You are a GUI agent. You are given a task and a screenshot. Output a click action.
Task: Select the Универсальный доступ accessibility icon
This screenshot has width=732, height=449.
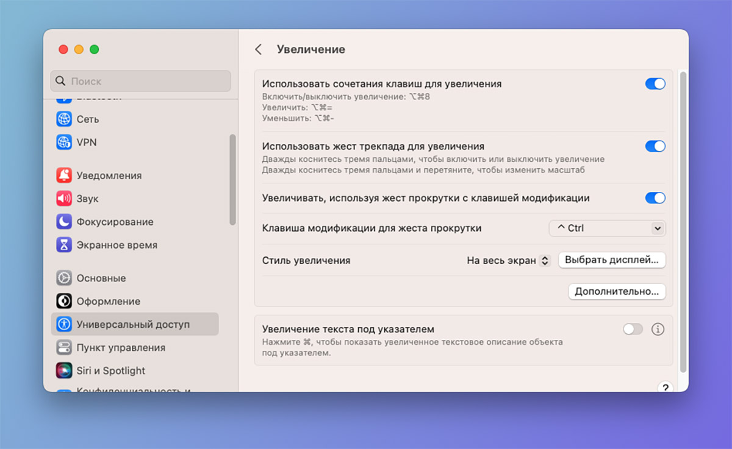(64, 325)
